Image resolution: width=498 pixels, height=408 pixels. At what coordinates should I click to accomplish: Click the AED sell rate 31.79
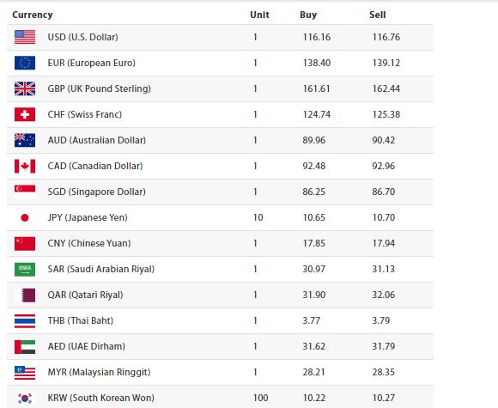tap(383, 346)
